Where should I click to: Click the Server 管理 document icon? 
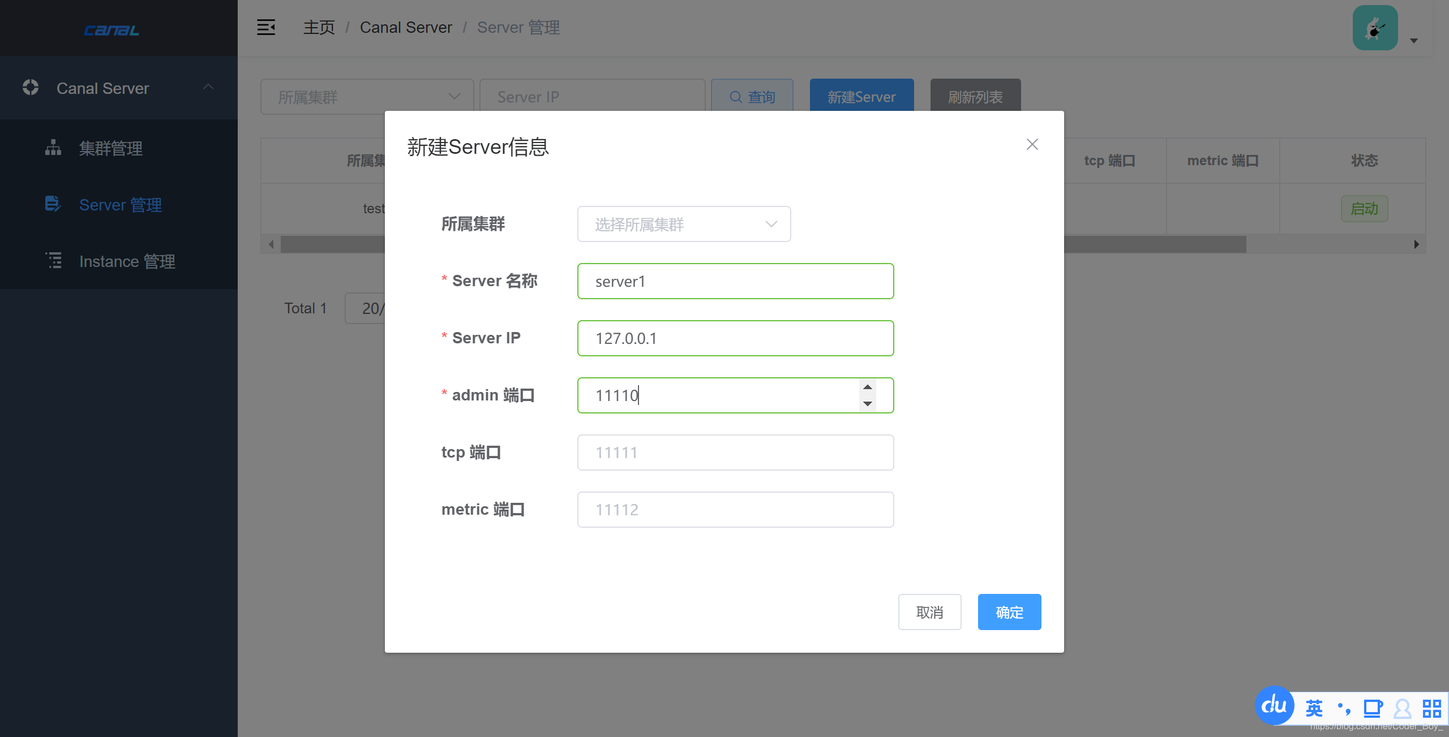[53, 204]
